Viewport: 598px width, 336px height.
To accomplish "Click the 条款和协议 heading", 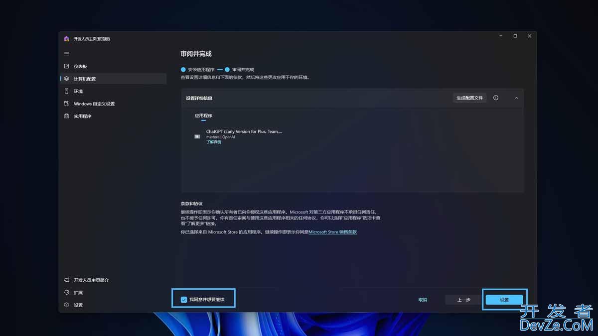I will click(191, 204).
